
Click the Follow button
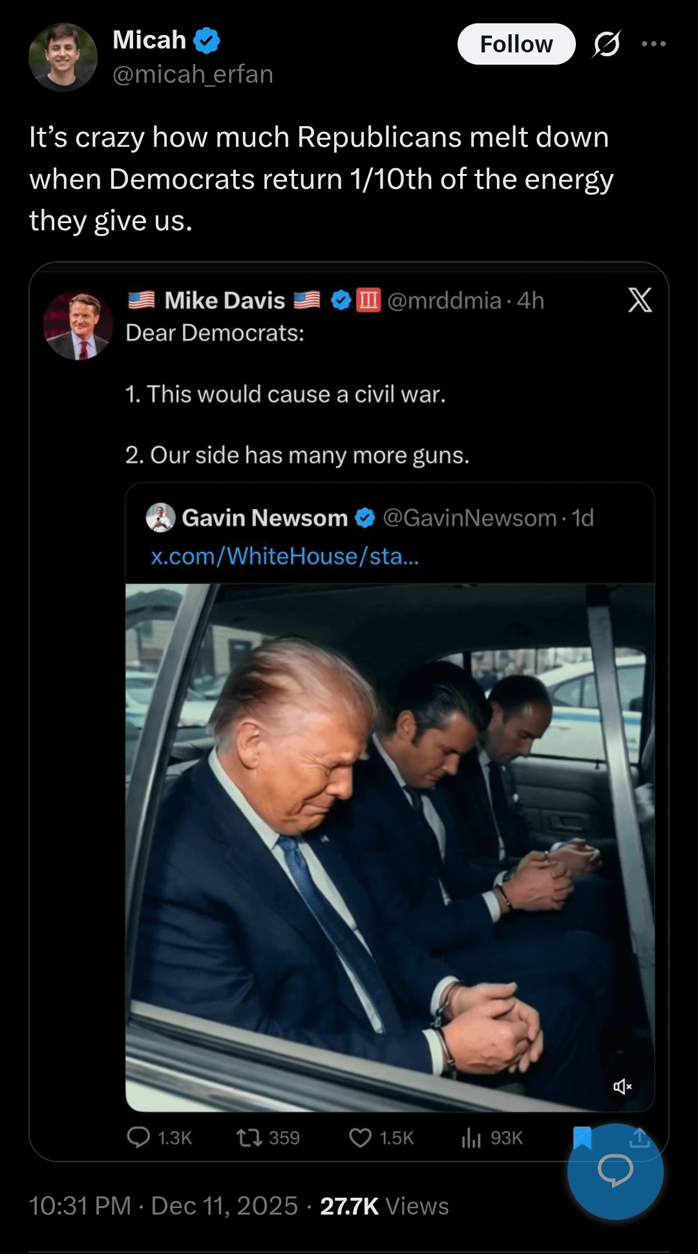point(516,44)
